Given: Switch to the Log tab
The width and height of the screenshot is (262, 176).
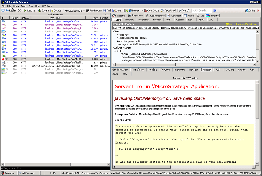Looking at the screenshot, I should 201,15.
